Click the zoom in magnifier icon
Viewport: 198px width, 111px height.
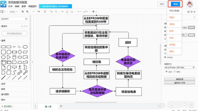23,12
